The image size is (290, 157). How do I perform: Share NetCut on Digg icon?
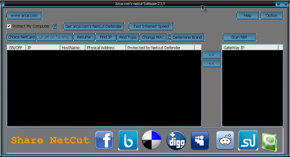pos(176,140)
